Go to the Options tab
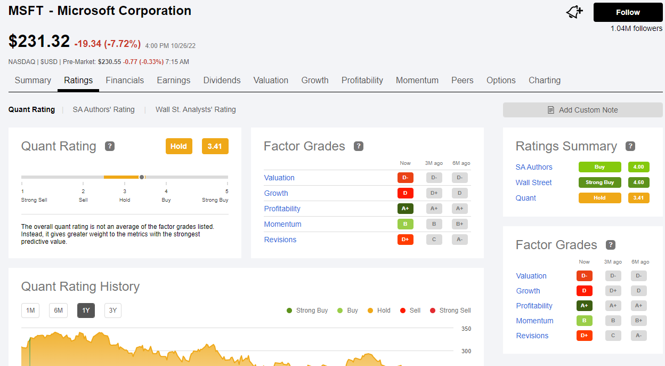665x366 pixels. point(501,81)
